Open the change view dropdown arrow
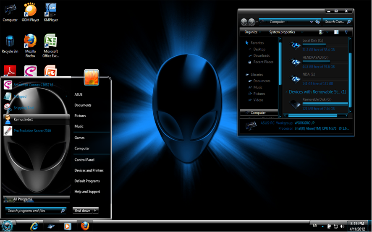This screenshot has height=232, width=372. tap(327, 32)
